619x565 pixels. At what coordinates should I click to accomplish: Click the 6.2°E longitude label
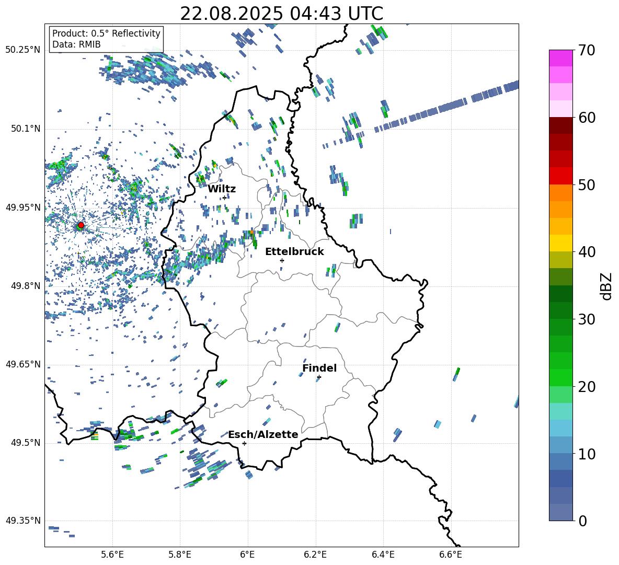pos(315,555)
